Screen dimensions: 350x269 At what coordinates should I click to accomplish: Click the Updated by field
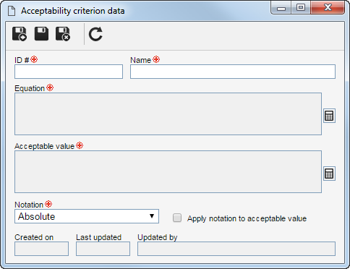coord(236,249)
